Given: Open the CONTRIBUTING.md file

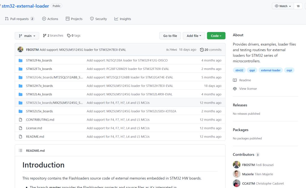Looking at the screenshot, I should pyautogui.click(x=40, y=119).
